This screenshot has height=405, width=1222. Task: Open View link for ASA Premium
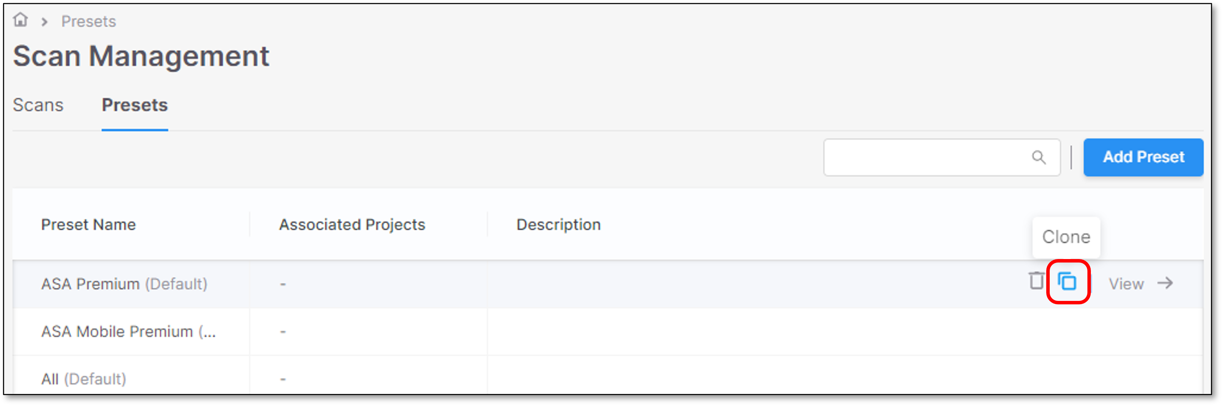pos(1126,284)
